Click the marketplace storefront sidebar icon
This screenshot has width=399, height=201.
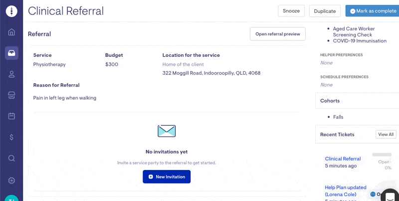pyautogui.click(x=11, y=95)
